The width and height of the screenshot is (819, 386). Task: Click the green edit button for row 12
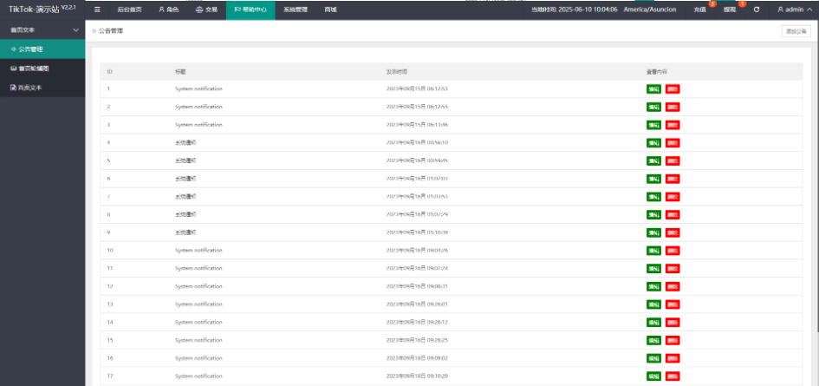(653, 286)
